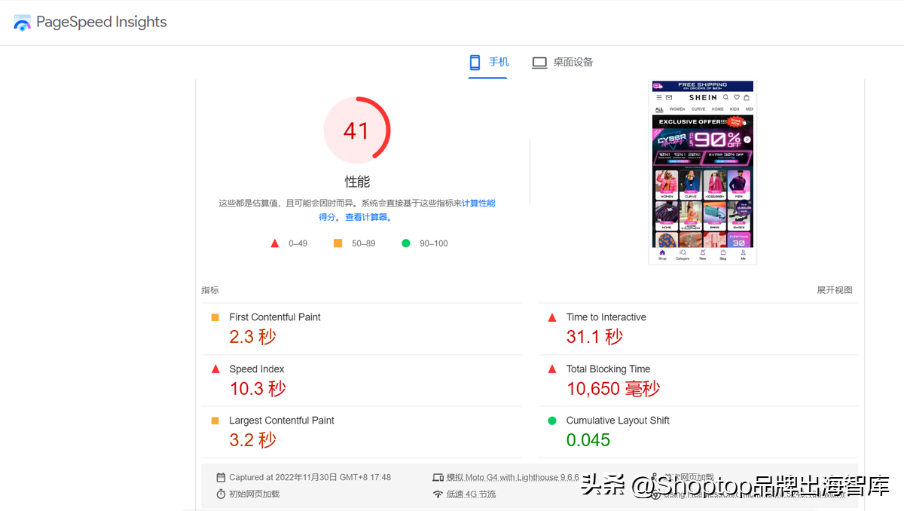Viewport: 904px width, 511px height.
Task: Click the calendar icon beside Captured at
Action: (x=221, y=477)
